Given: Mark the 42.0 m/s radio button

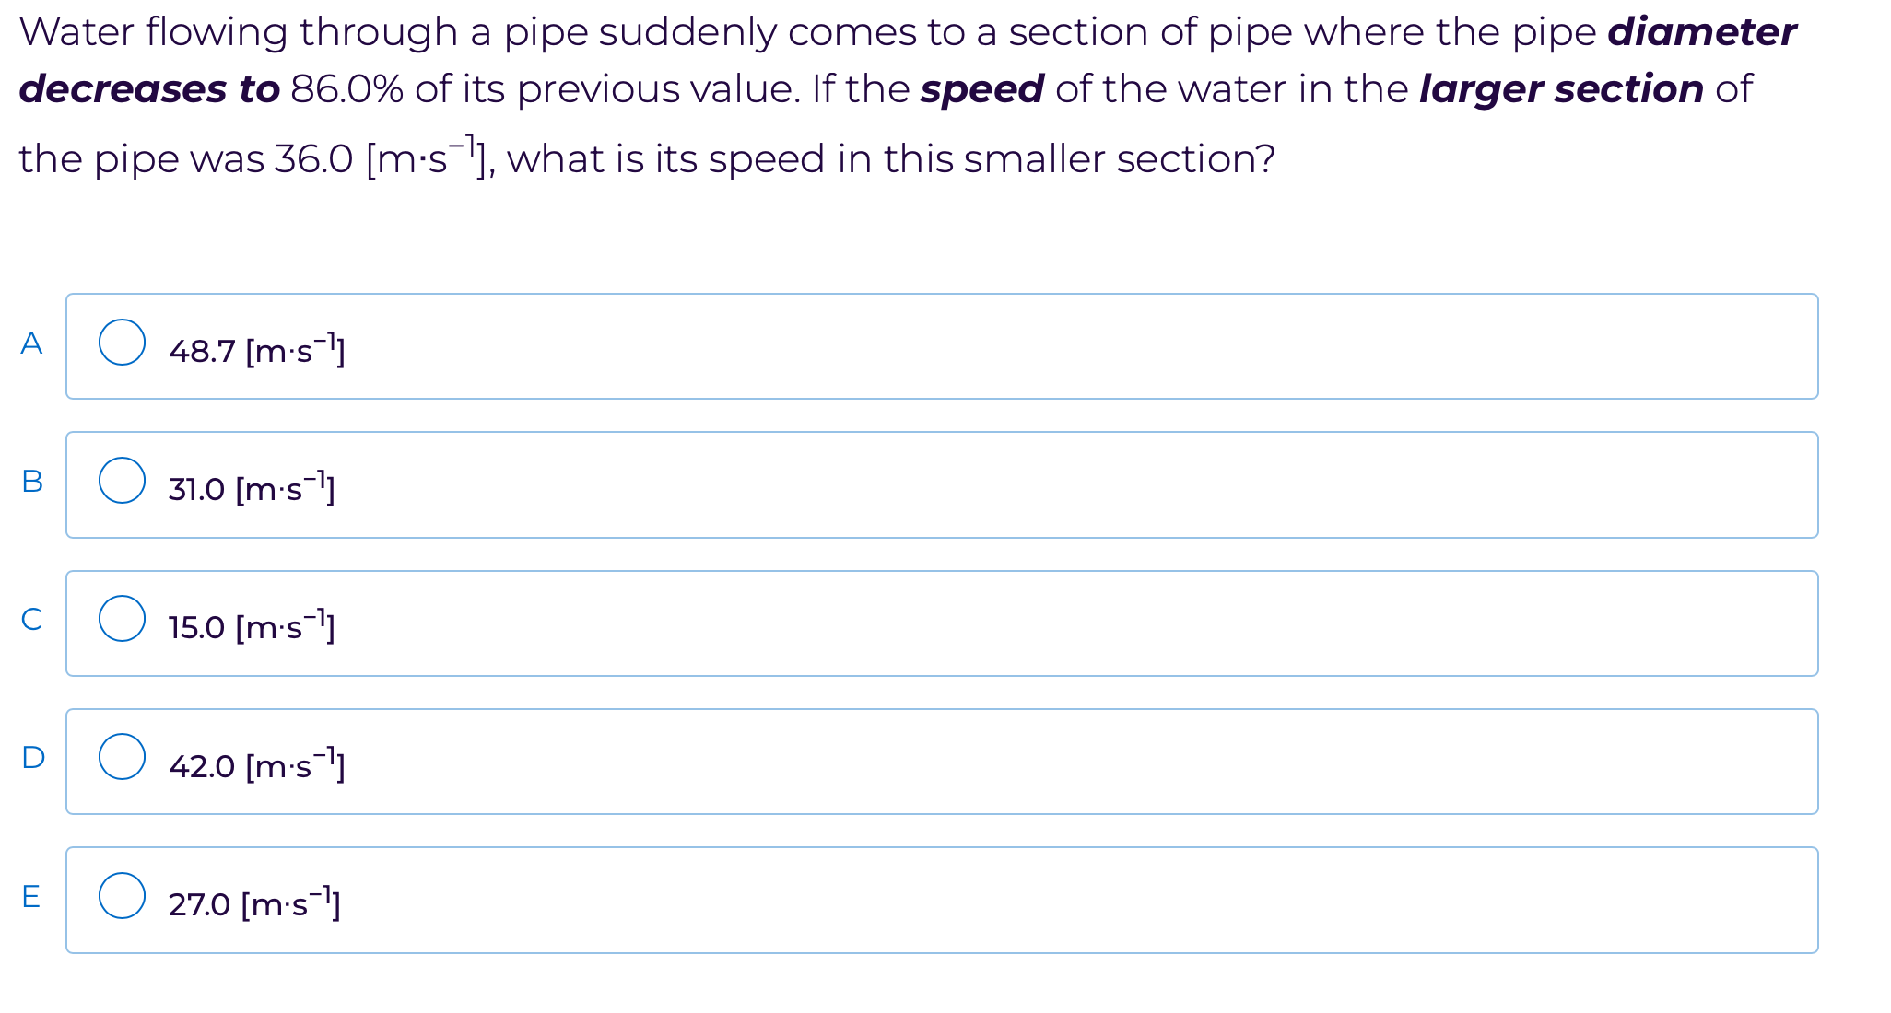Looking at the screenshot, I should click(x=123, y=757).
